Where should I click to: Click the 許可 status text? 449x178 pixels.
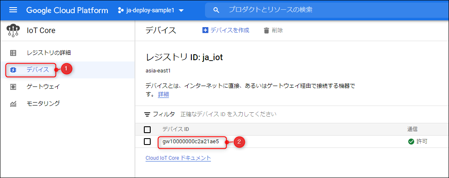pyautogui.click(x=422, y=142)
